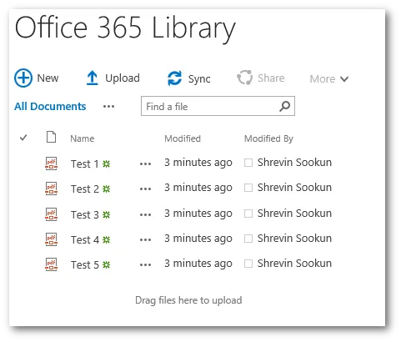Click the Upload arrow icon
The height and width of the screenshot is (342, 401).
[x=92, y=78]
